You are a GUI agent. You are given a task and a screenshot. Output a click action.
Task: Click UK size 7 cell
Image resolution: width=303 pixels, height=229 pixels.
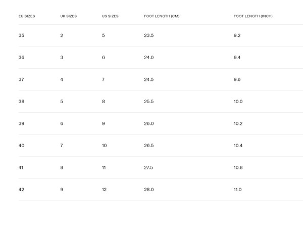click(x=62, y=146)
